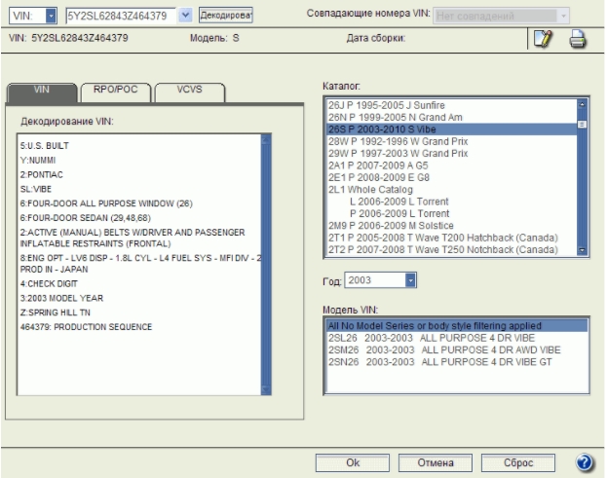Select the 2L1 Whole Catalog entry

(x=452, y=190)
